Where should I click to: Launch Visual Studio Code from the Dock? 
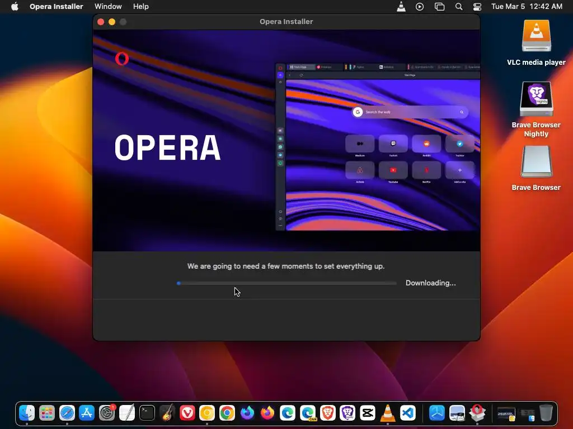coord(407,413)
